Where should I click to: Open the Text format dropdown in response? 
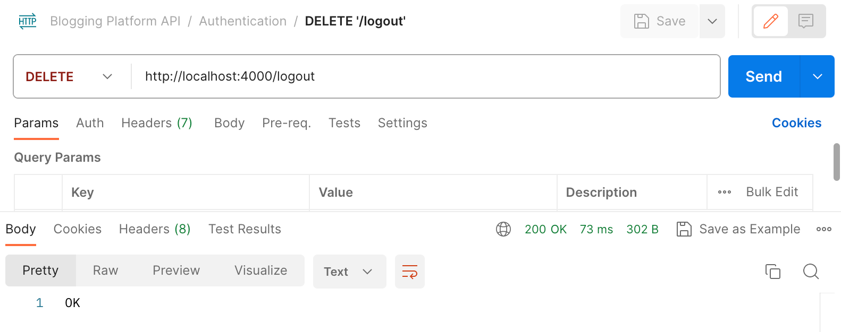[x=349, y=272]
